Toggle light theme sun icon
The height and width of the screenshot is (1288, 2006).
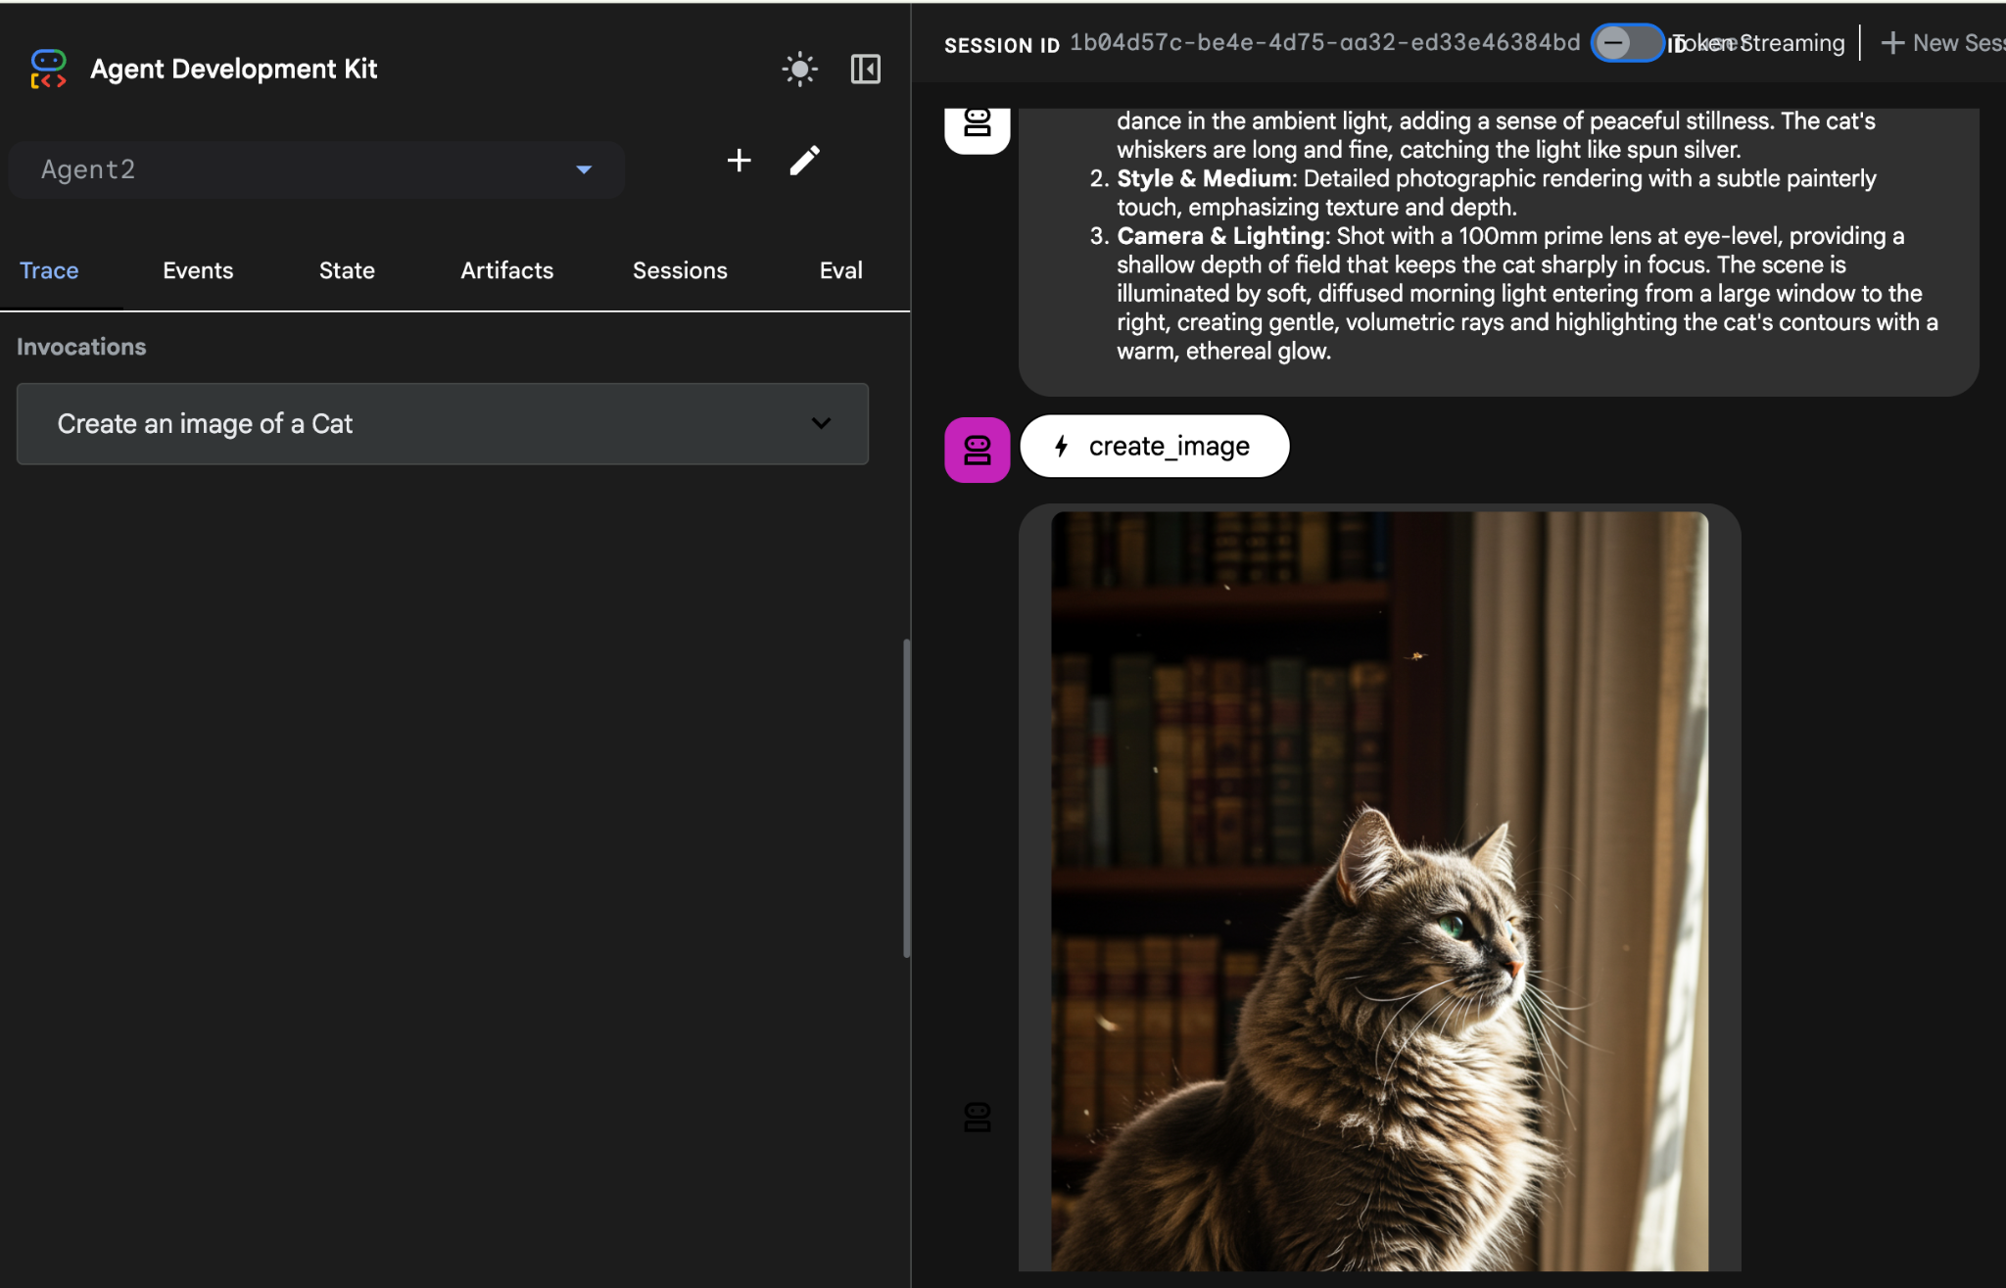click(799, 70)
